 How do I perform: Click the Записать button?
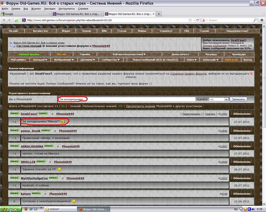click(x=238, y=99)
